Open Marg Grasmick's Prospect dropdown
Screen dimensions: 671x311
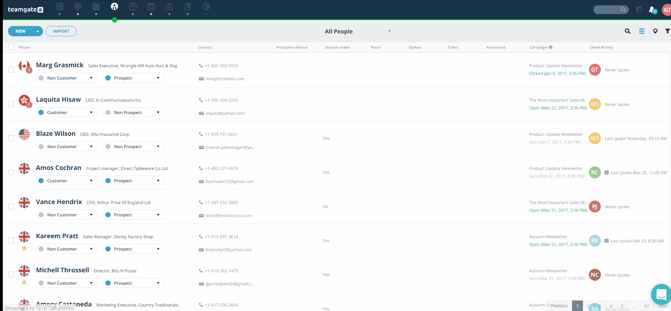(x=134, y=78)
